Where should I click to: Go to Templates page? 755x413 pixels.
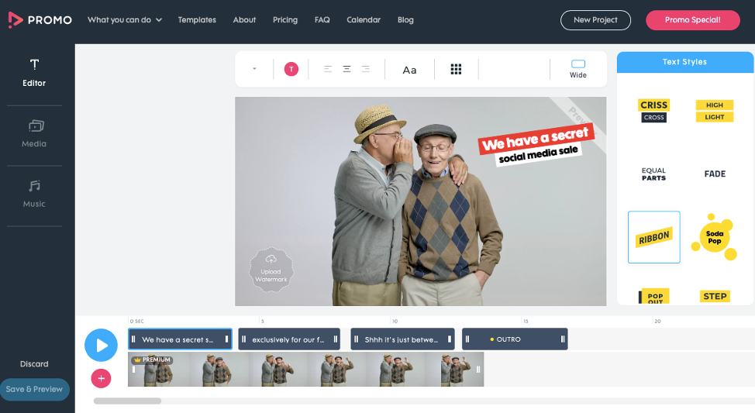click(x=197, y=19)
